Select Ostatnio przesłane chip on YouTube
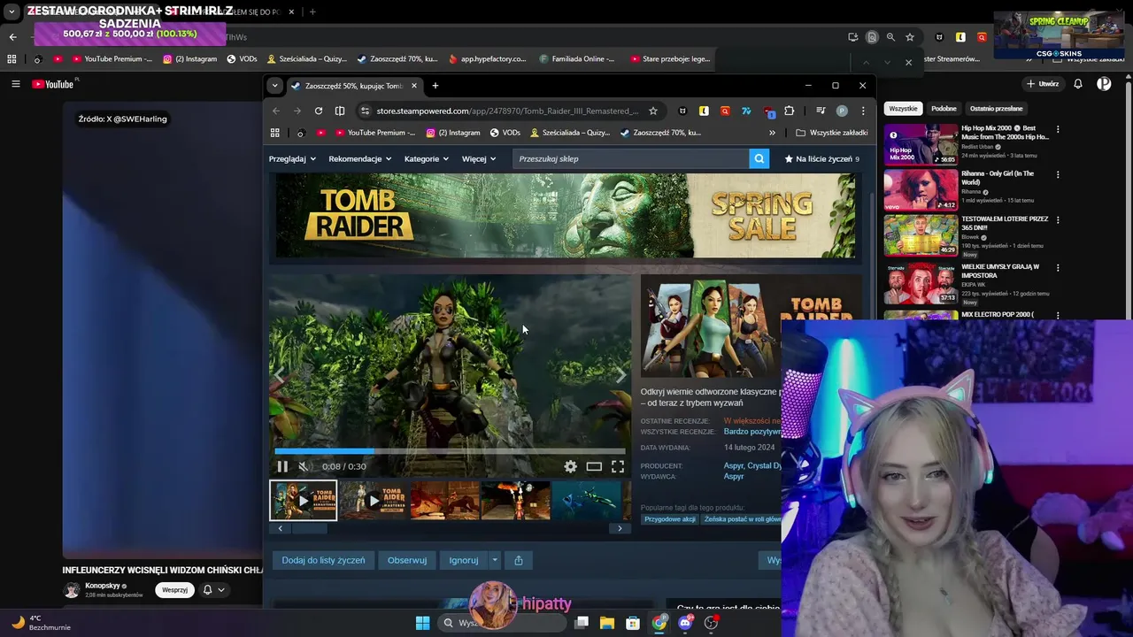The width and height of the screenshot is (1133, 637). 997,108
